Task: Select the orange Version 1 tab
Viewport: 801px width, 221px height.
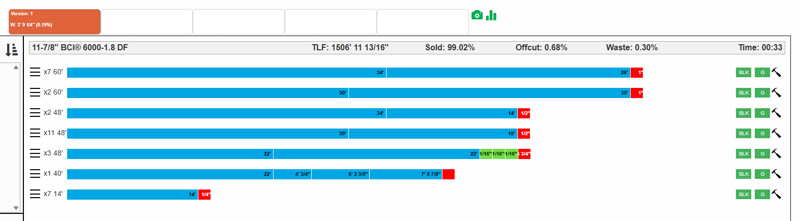Action: point(55,22)
